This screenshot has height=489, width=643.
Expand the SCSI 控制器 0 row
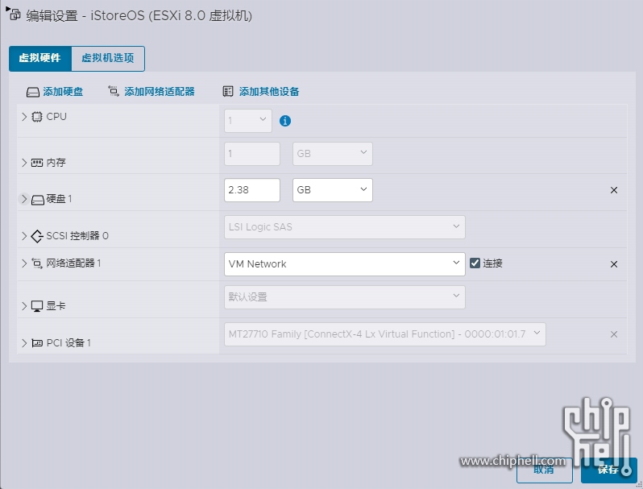tap(24, 236)
